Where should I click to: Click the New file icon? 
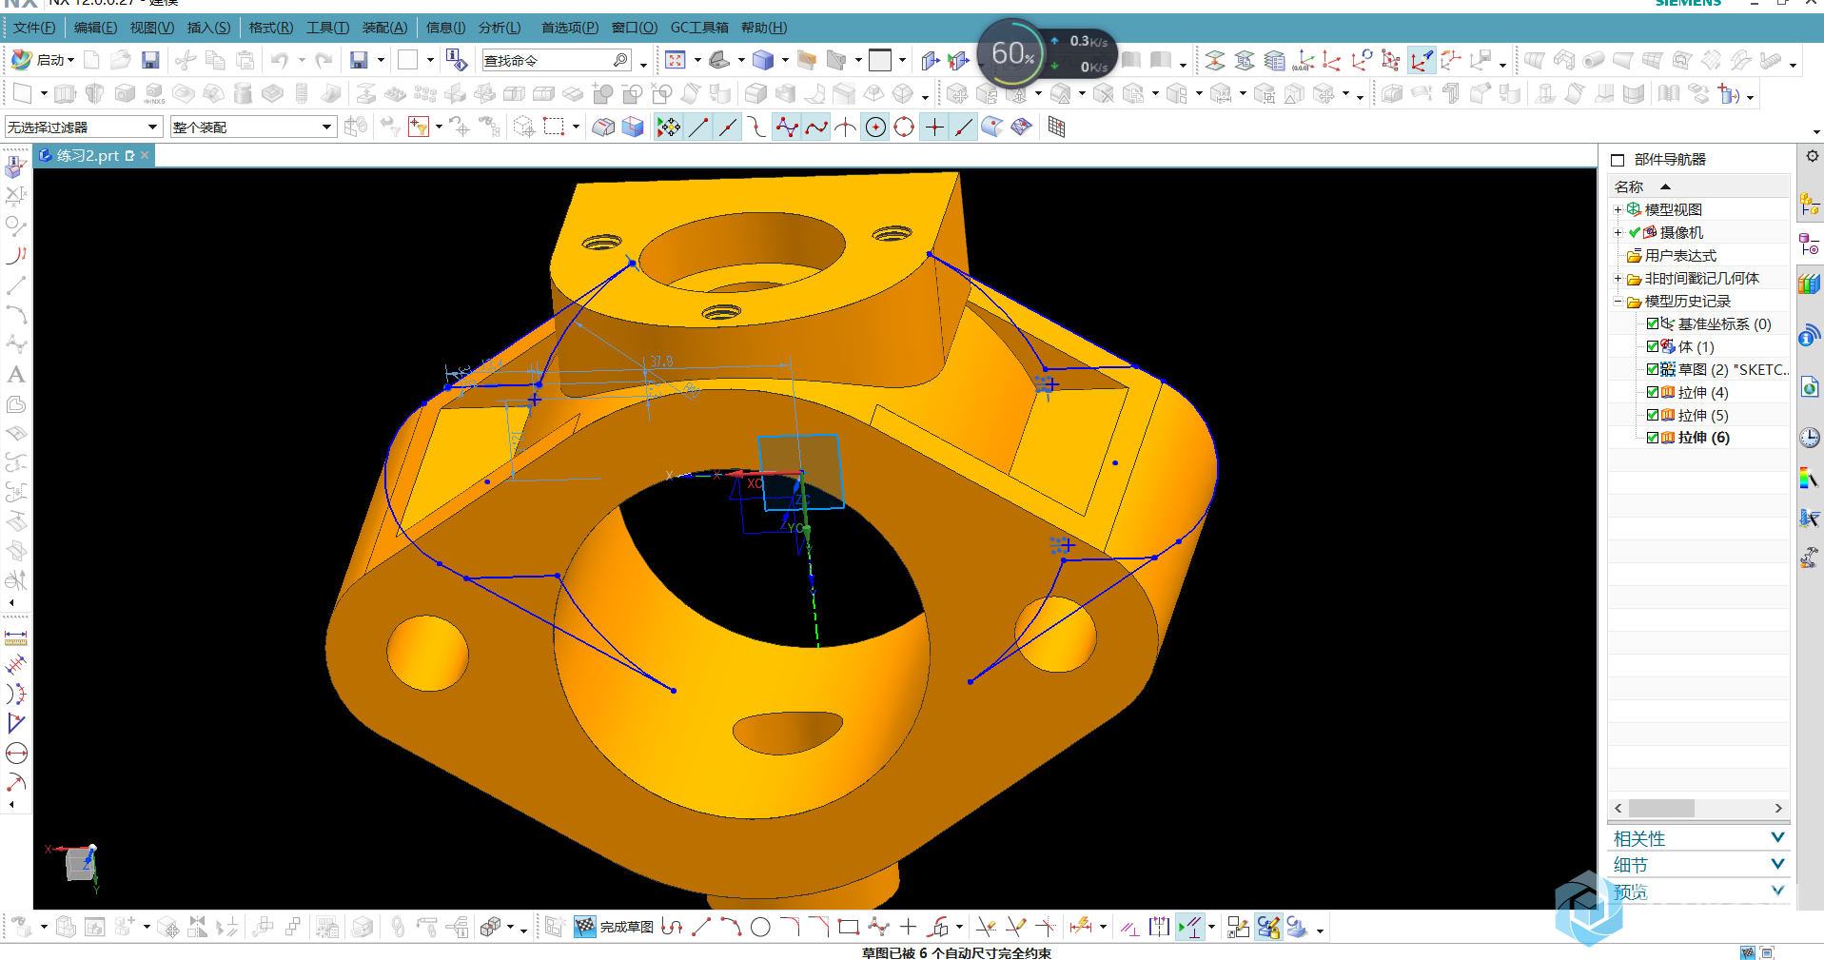[x=91, y=60]
